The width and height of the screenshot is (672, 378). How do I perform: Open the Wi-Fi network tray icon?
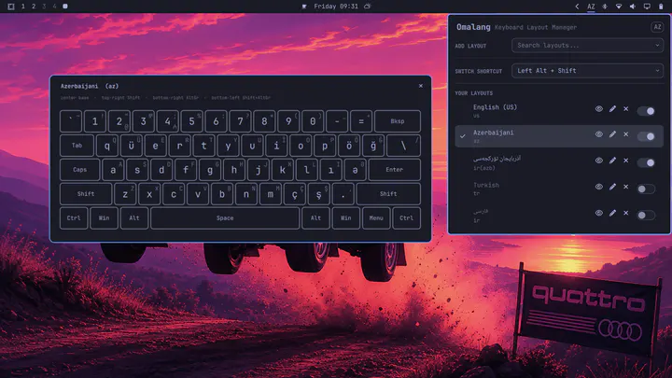619,7
